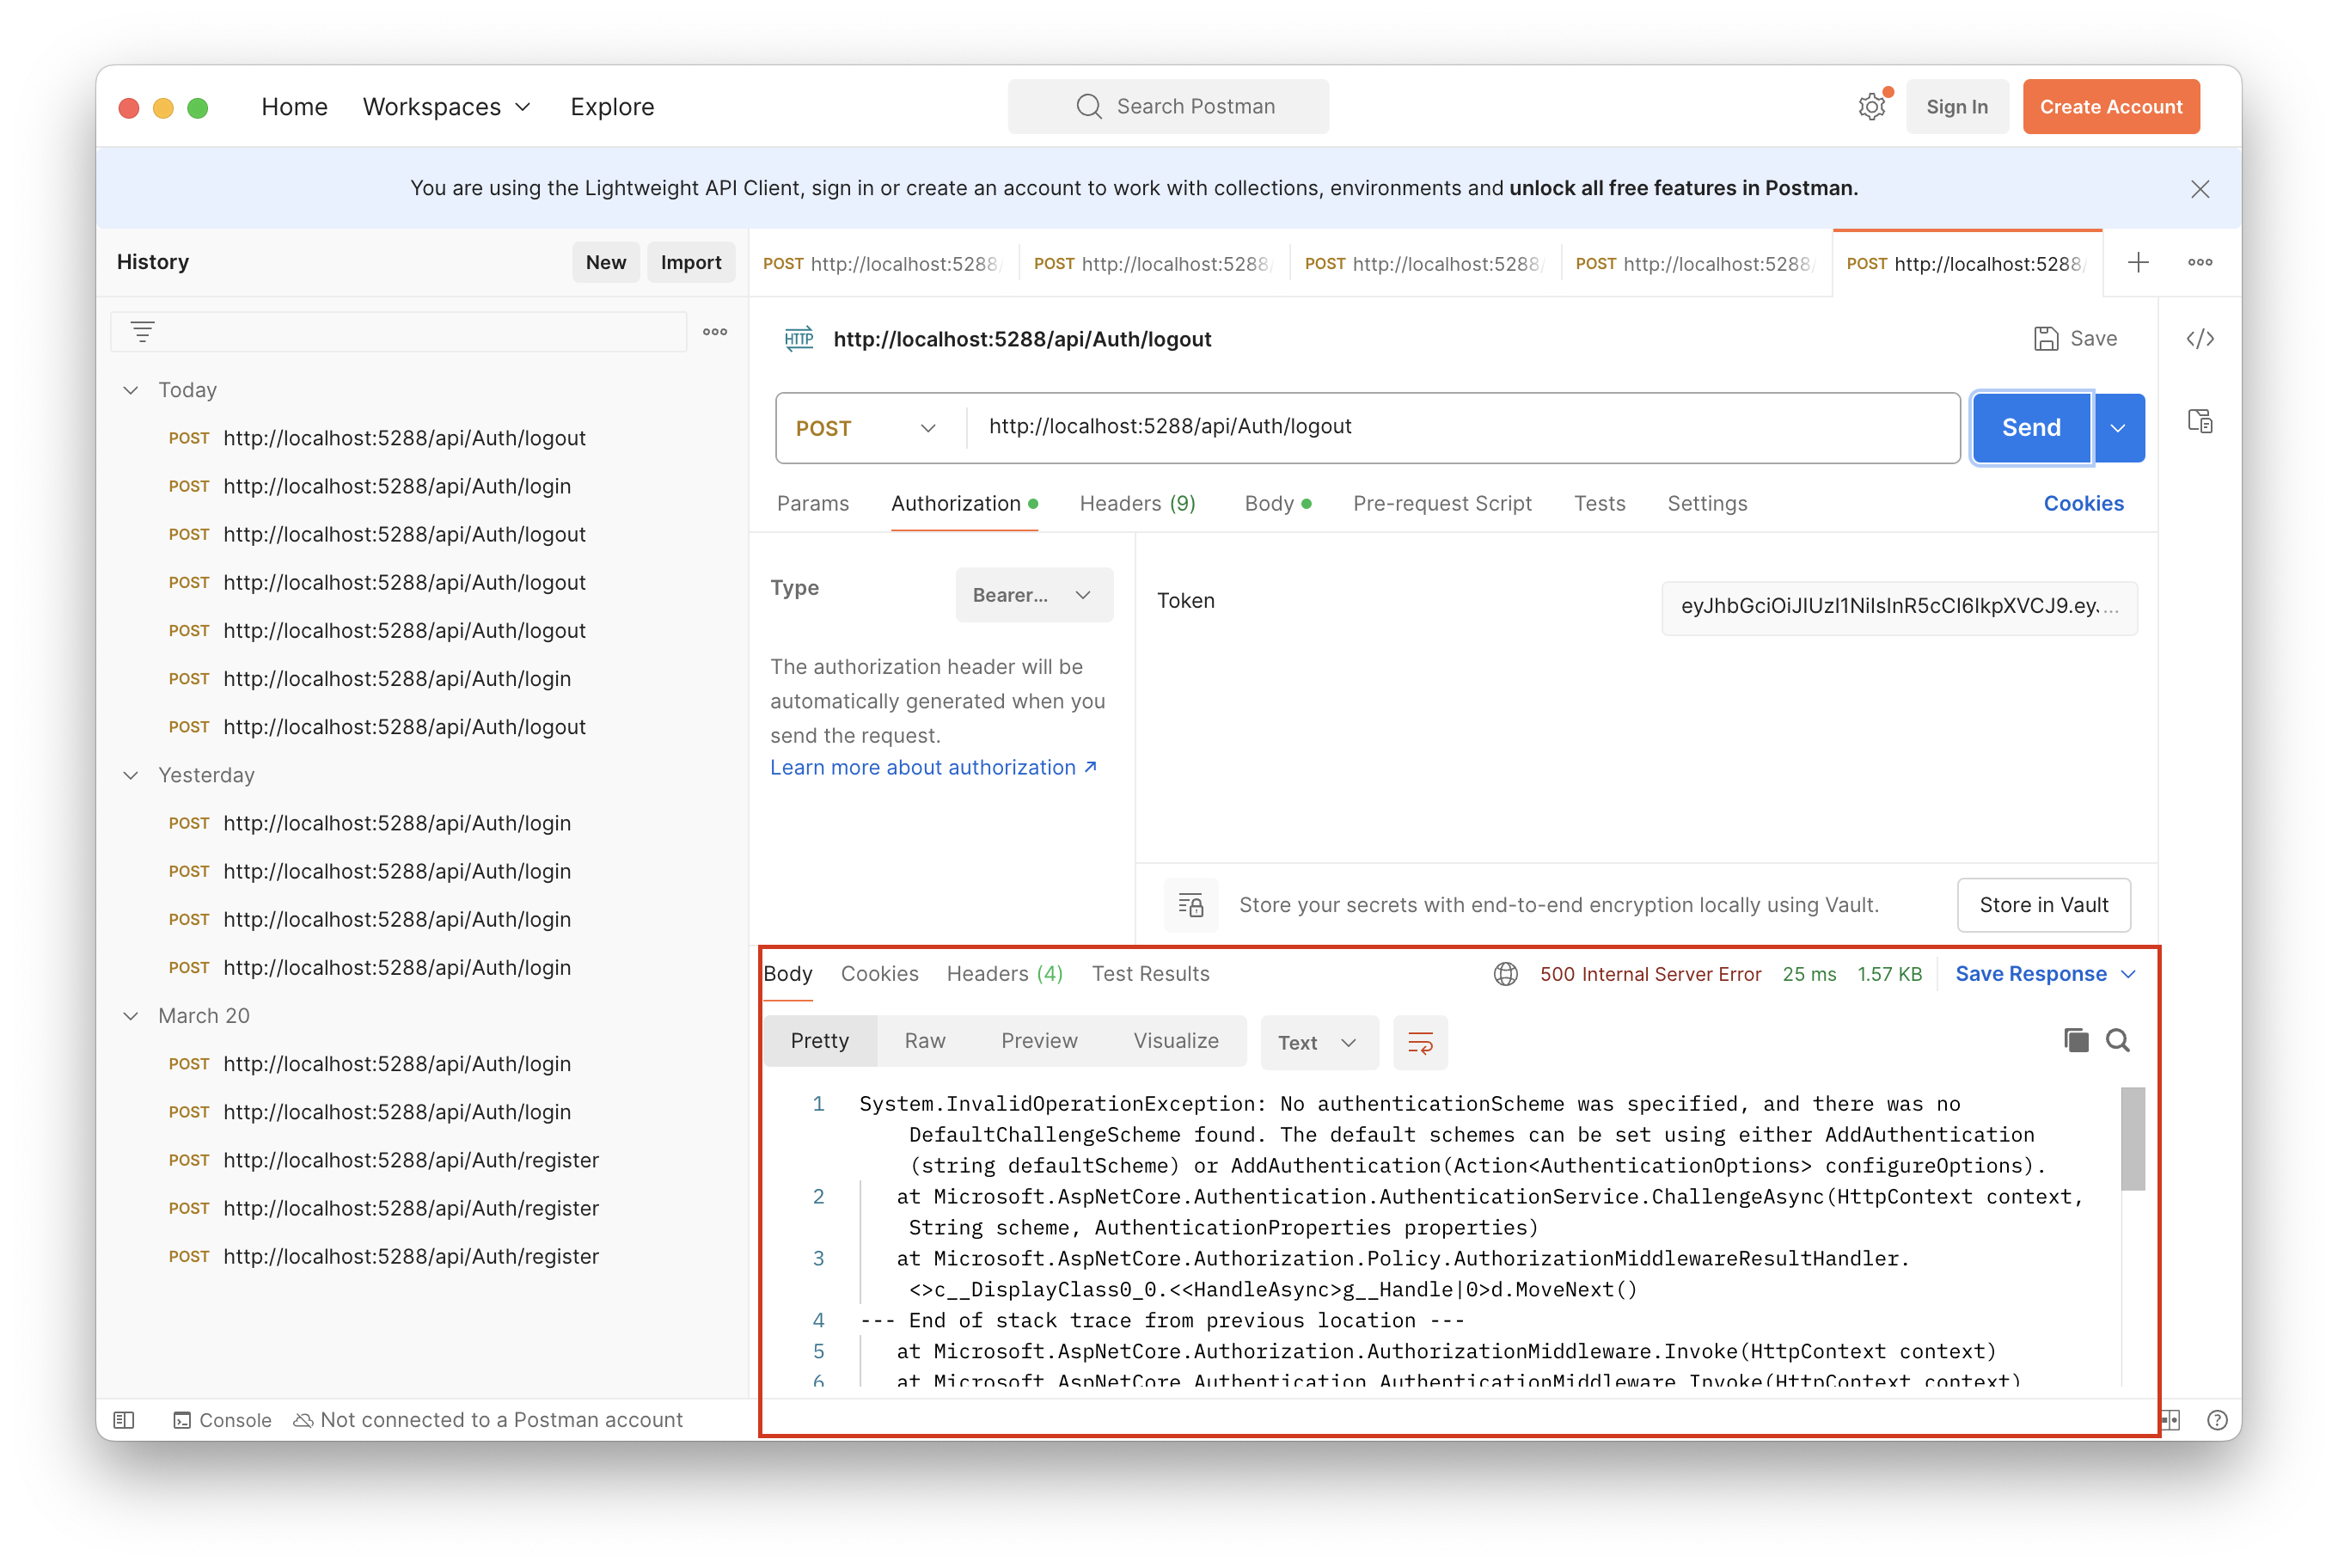Toggle line wrap icon in response
The height and width of the screenshot is (1568, 2338).
(x=1419, y=1043)
